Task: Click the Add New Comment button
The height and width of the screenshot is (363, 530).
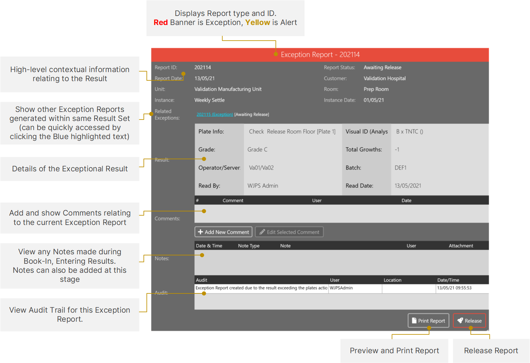Action: pos(223,231)
